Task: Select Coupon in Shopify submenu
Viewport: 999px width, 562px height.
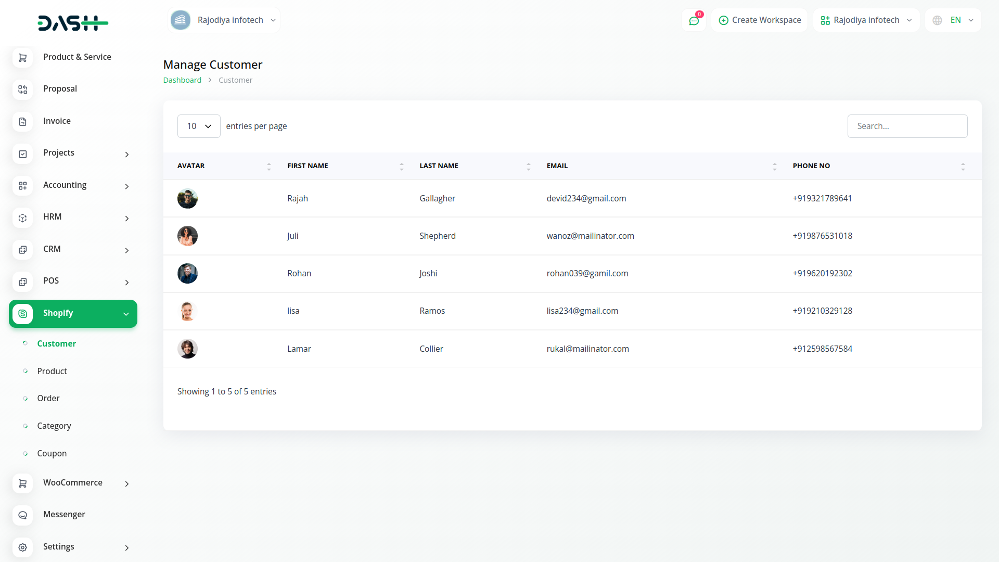Action: coord(52,453)
